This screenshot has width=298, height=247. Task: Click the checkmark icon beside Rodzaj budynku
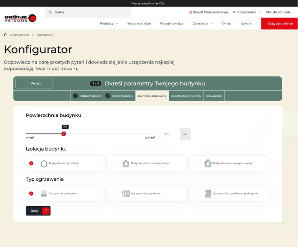pyautogui.click(x=108, y=96)
